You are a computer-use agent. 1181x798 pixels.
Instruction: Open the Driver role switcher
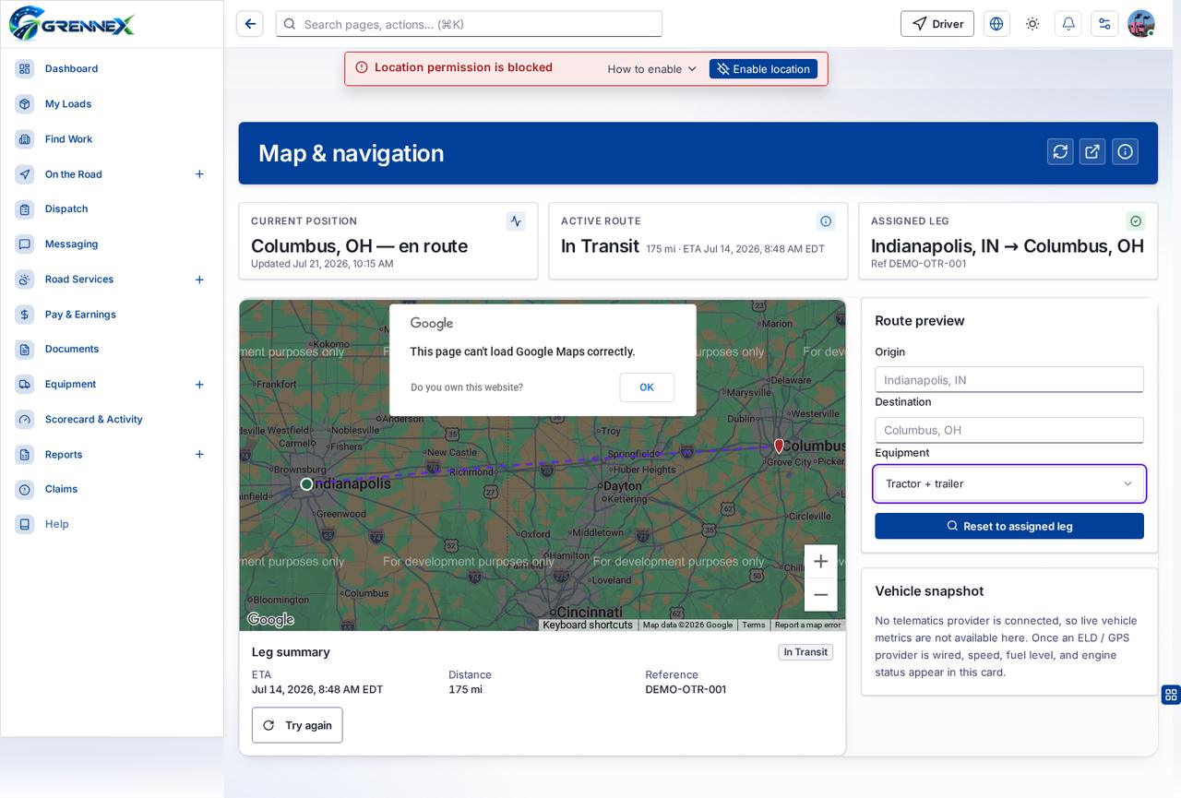tap(937, 24)
